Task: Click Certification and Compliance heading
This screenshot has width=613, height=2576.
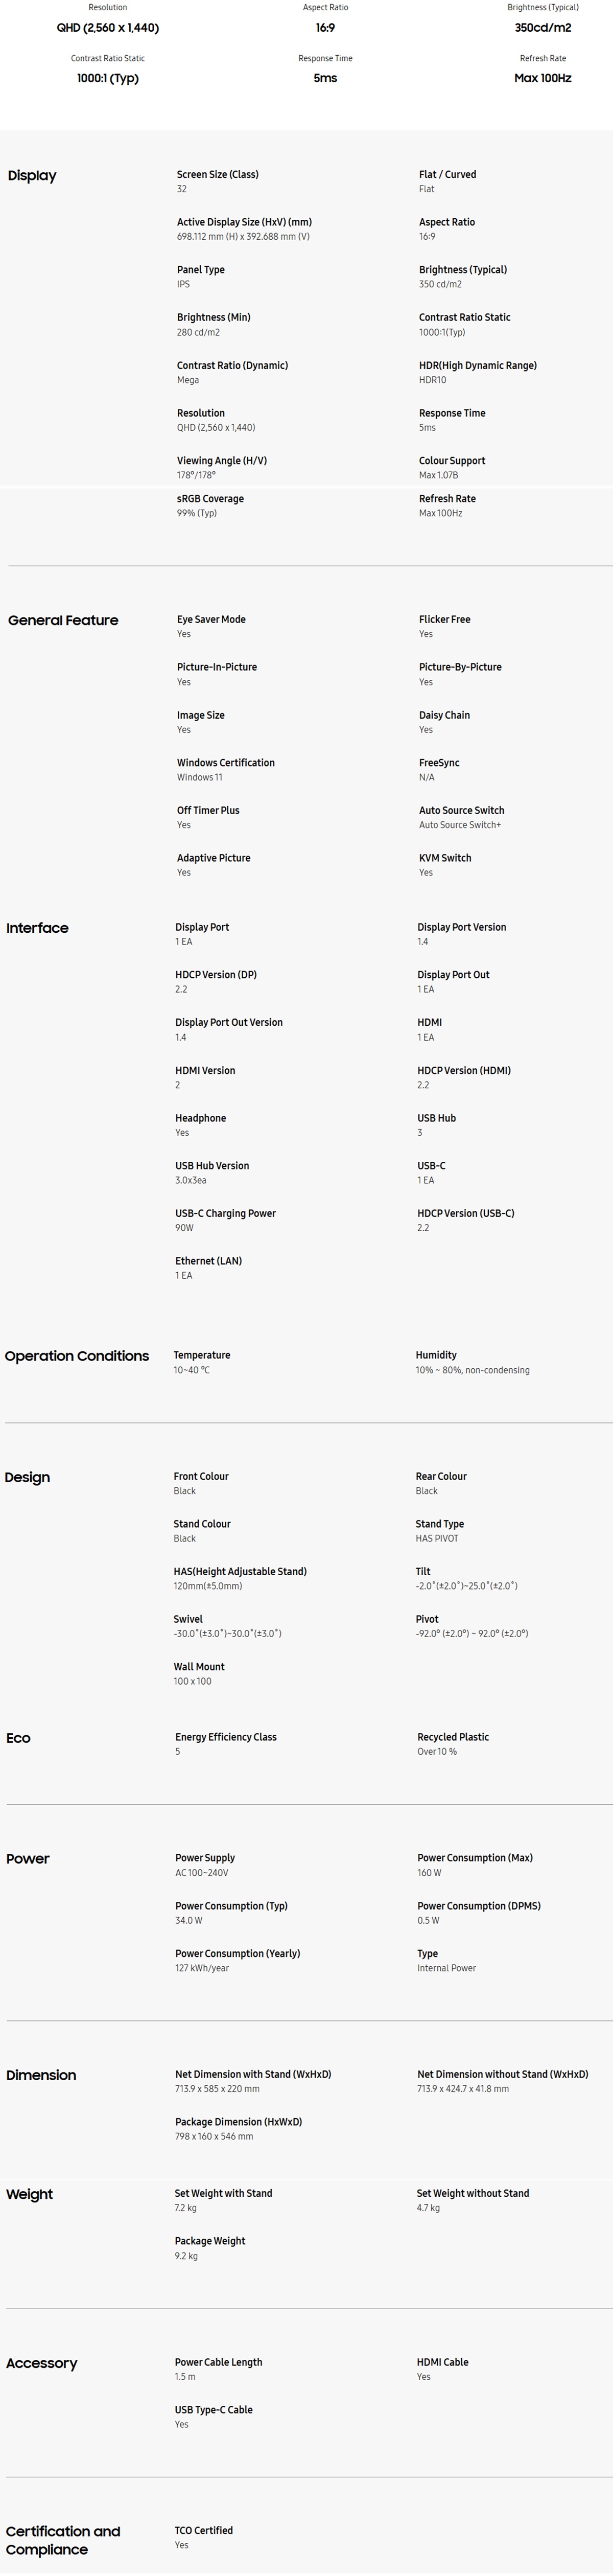Action: point(63,2541)
